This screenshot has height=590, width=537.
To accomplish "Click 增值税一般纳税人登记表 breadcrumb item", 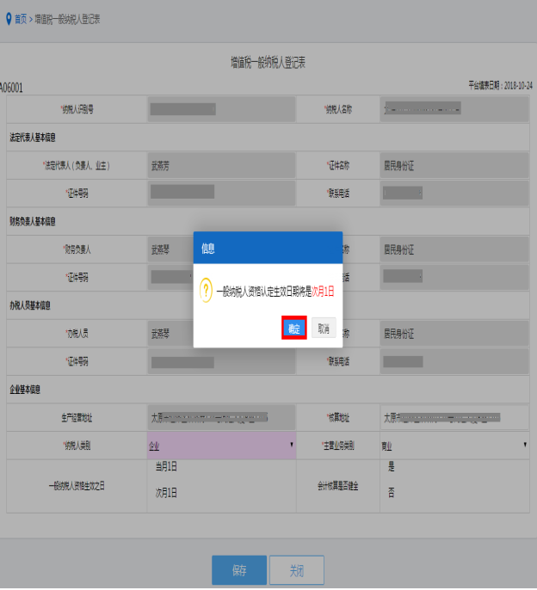I will pyautogui.click(x=67, y=18).
